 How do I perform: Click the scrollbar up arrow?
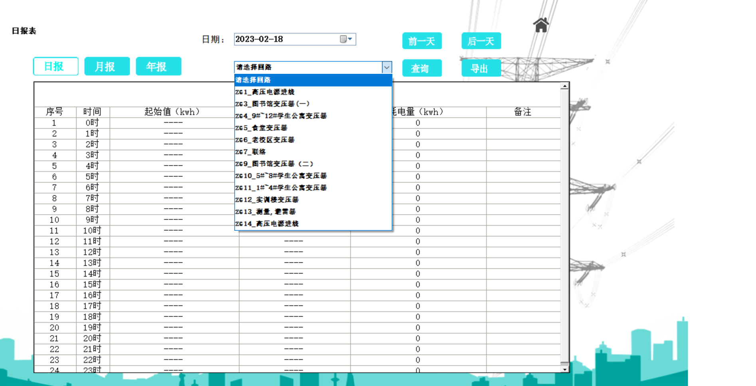(564, 86)
